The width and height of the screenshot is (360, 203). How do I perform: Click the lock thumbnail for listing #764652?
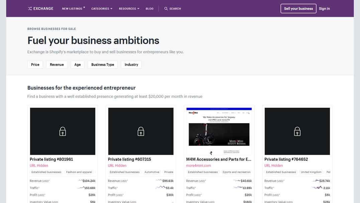pyautogui.click(x=297, y=131)
